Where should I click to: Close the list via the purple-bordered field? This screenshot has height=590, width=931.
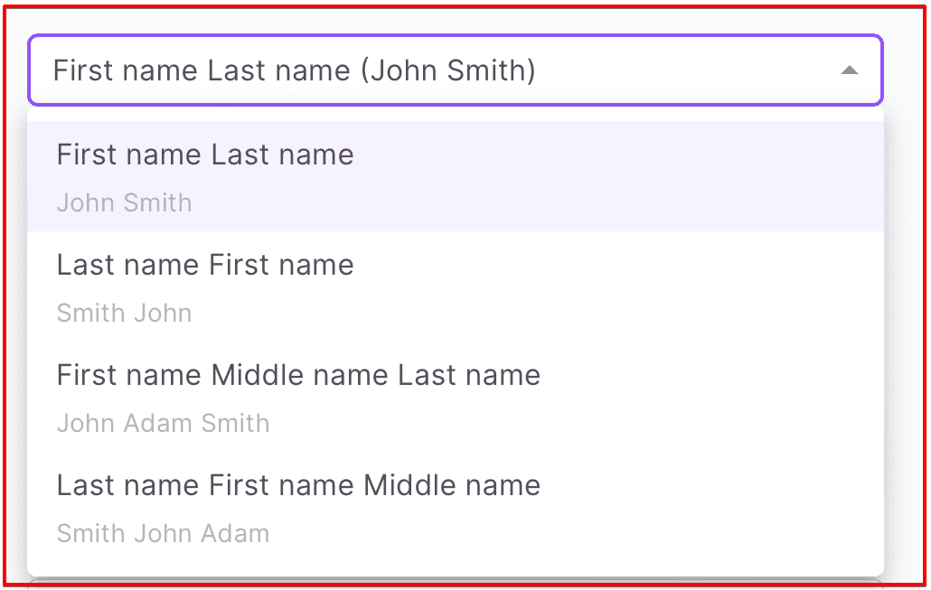(633, 70)
